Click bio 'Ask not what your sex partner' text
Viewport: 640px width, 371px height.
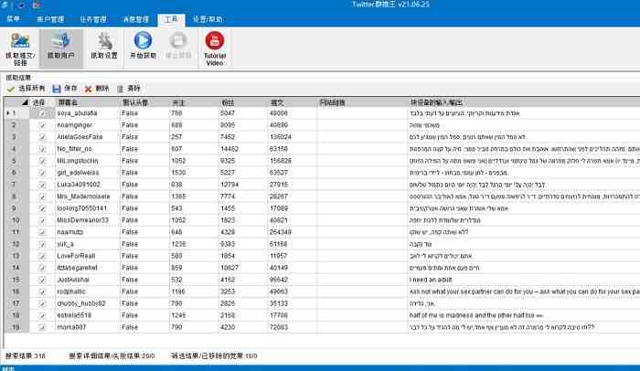tap(524, 291)
